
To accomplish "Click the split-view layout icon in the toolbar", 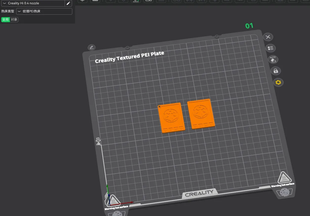I will (148, 1).
